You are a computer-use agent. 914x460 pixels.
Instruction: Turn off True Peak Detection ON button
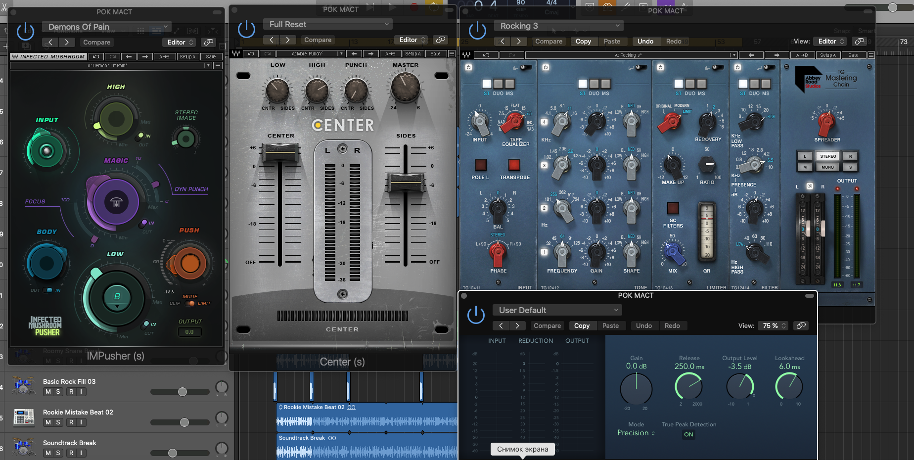tap(688, 435)
